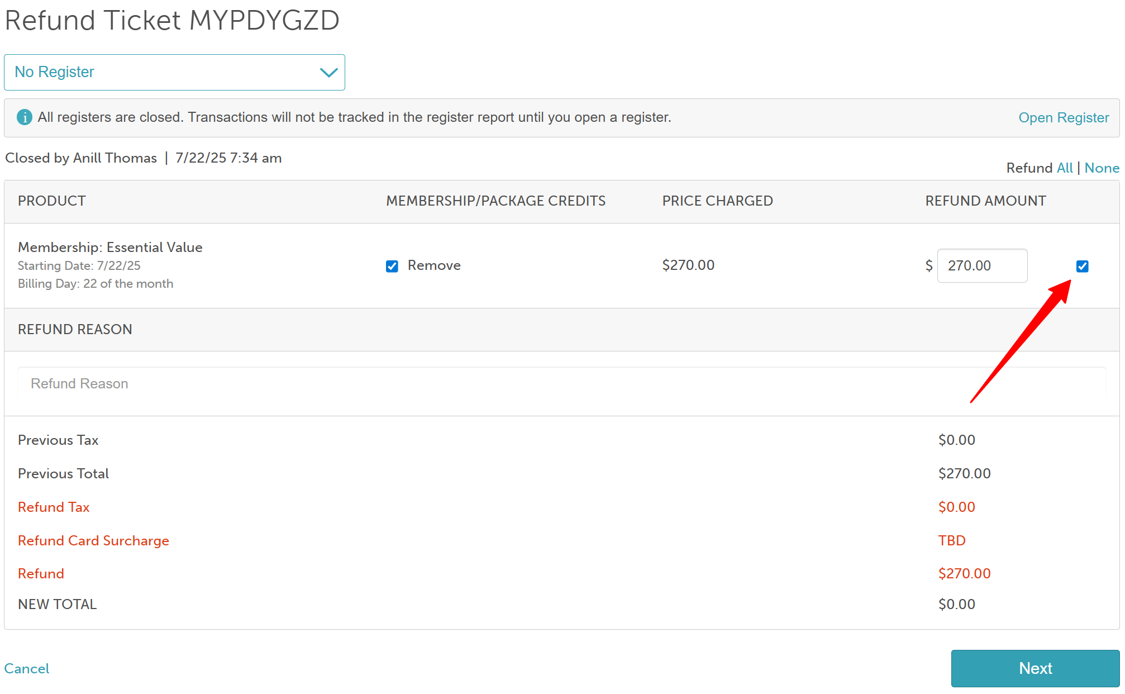Toggle the refund amount row checkbox
The image size is (1125, 694).
click(1082, 266)
